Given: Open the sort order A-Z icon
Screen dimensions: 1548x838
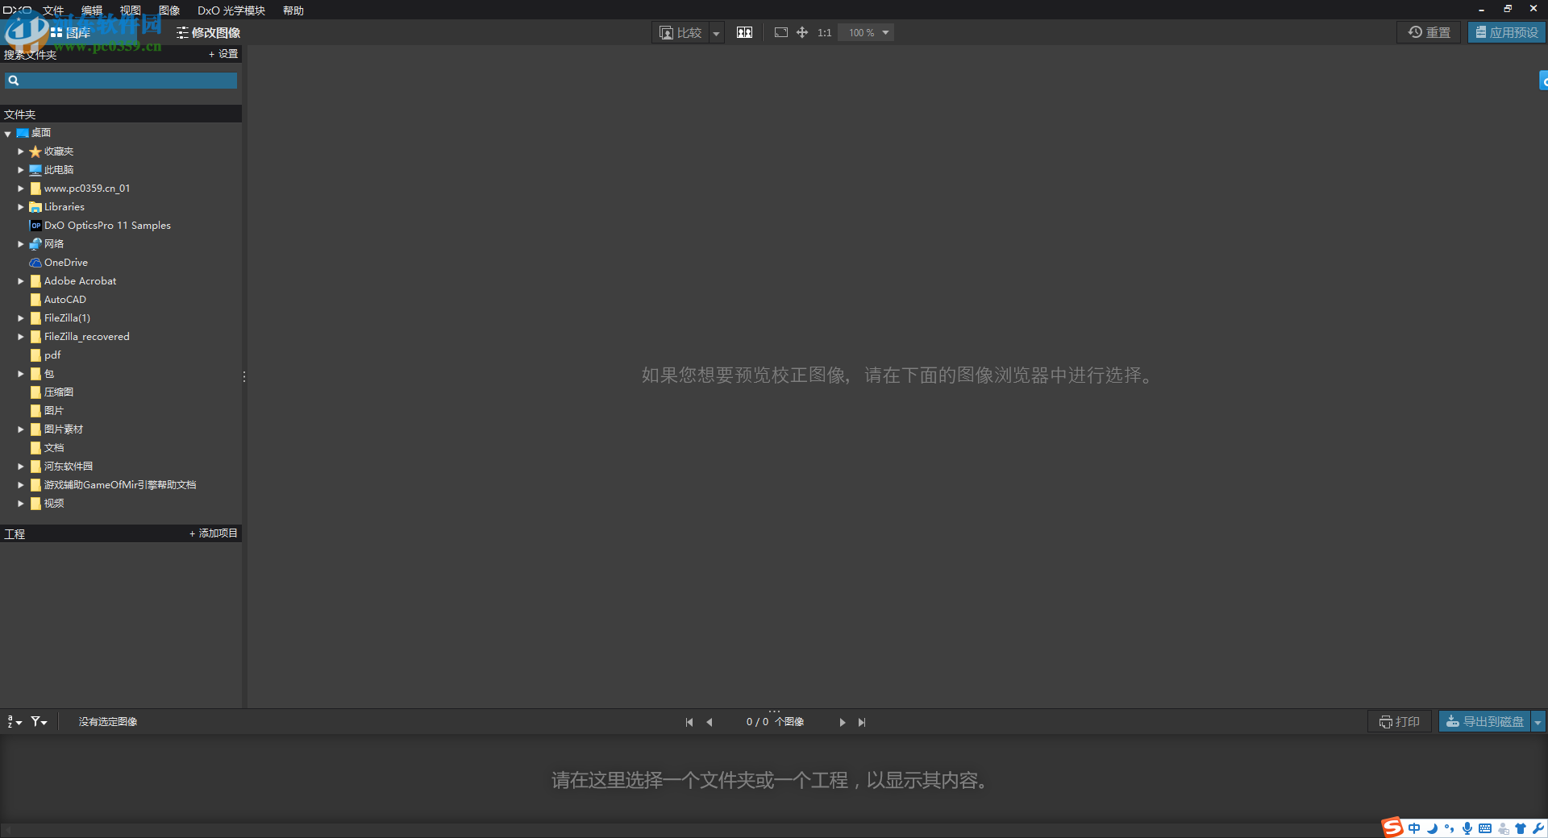Looking at the screenshot, I should [11, 721].
